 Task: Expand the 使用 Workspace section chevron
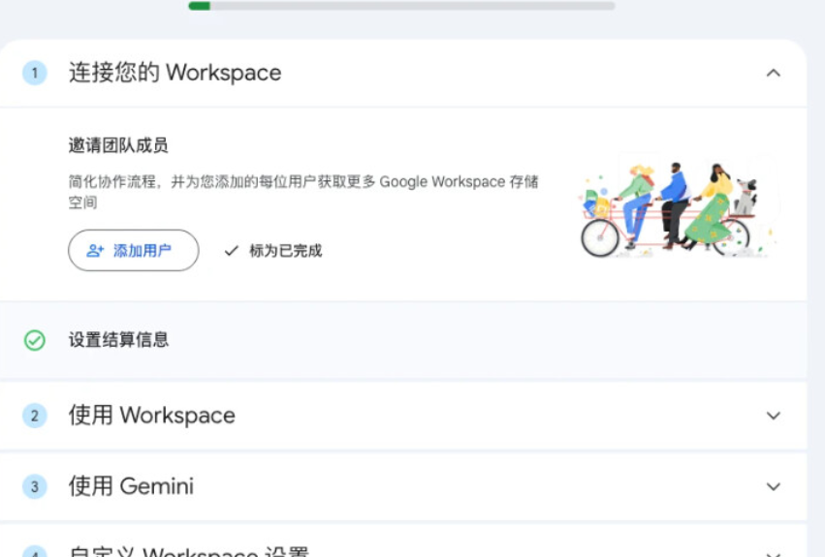tap(773, 416)
